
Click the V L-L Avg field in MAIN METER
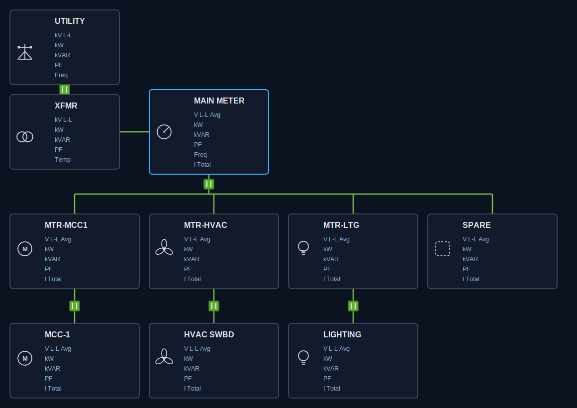(x=207, y=115)
